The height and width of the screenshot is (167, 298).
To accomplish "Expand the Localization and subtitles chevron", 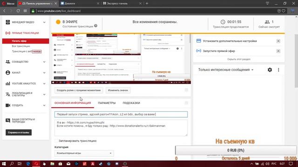I will point(44,95).
